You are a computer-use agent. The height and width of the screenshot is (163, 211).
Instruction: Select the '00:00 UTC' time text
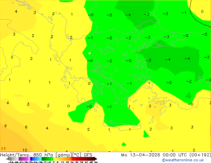point(175,155)
